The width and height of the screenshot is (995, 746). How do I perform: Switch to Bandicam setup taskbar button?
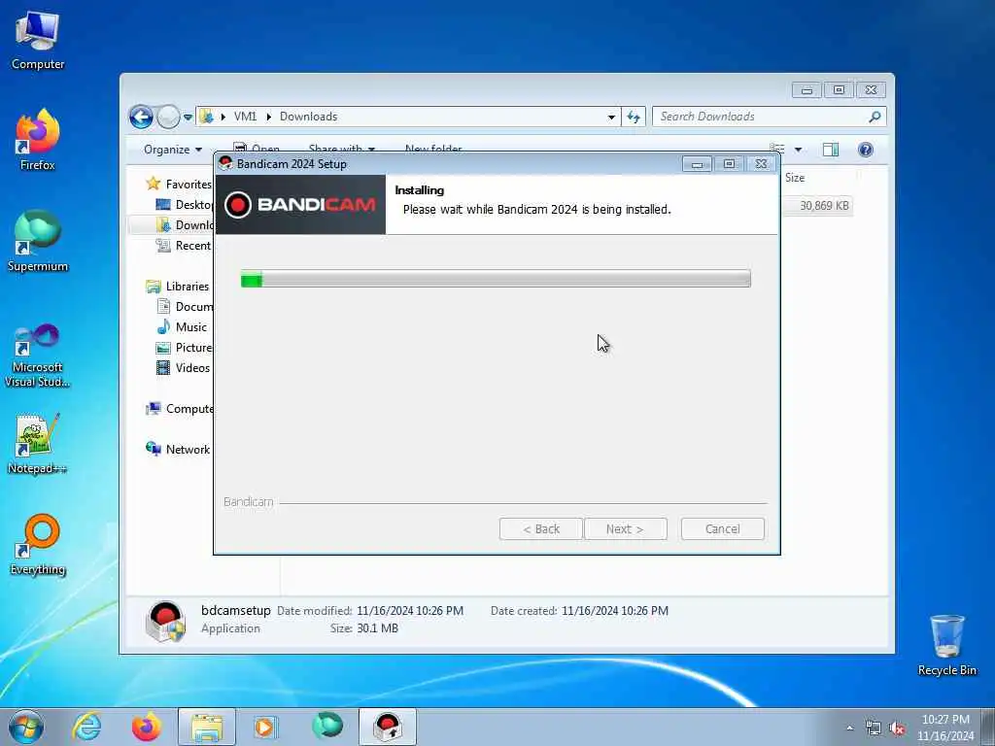[388, 727]
